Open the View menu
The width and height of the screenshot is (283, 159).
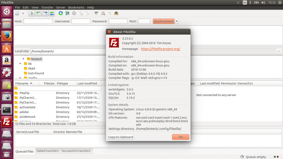(35, 7)
